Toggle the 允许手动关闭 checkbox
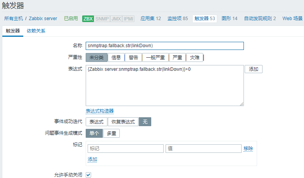The image size is (304, 178). [x=88, y=175]
